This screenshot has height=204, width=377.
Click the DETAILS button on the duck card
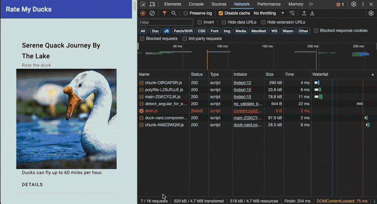tap(32, 185)
